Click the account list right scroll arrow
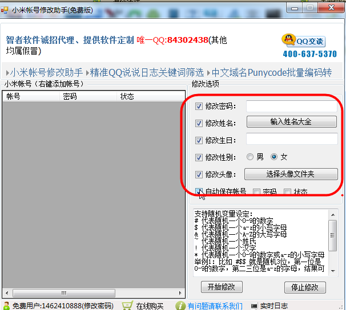Screen dimensions: 346x310 tap(180, 293)
